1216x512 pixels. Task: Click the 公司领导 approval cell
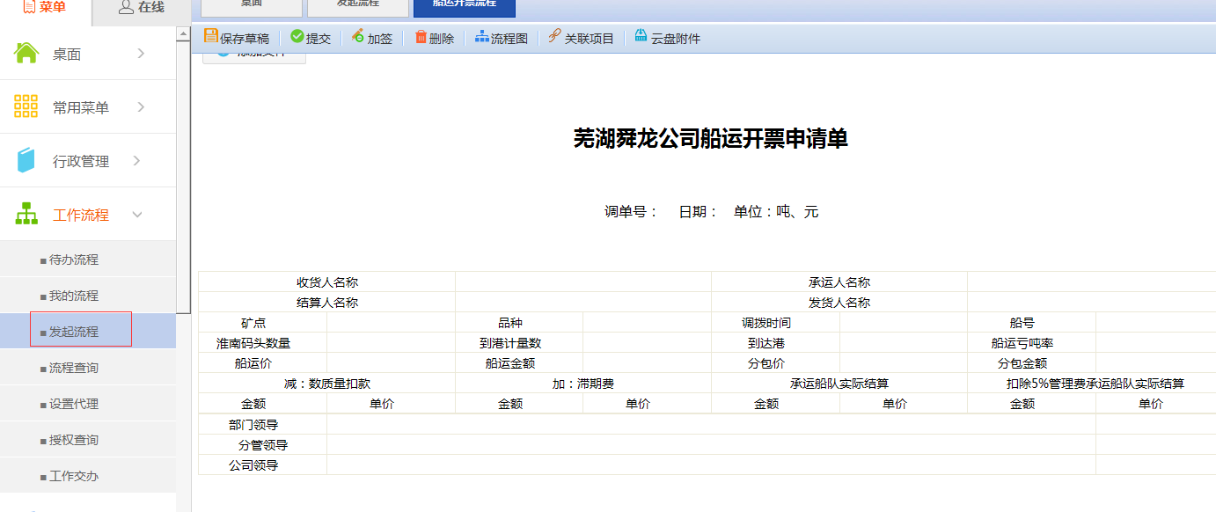click(x=711, y=465)
